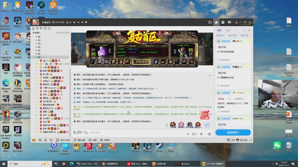The image size is (298, 167).
Task: Click the red 5元 coupon badge in chat
Action: point(205,115)
